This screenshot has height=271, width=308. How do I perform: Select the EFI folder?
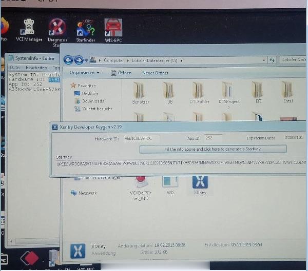click(258, 93)
